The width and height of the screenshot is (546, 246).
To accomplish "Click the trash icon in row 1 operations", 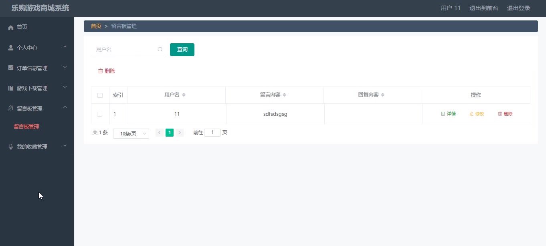I will click(500, 114).
